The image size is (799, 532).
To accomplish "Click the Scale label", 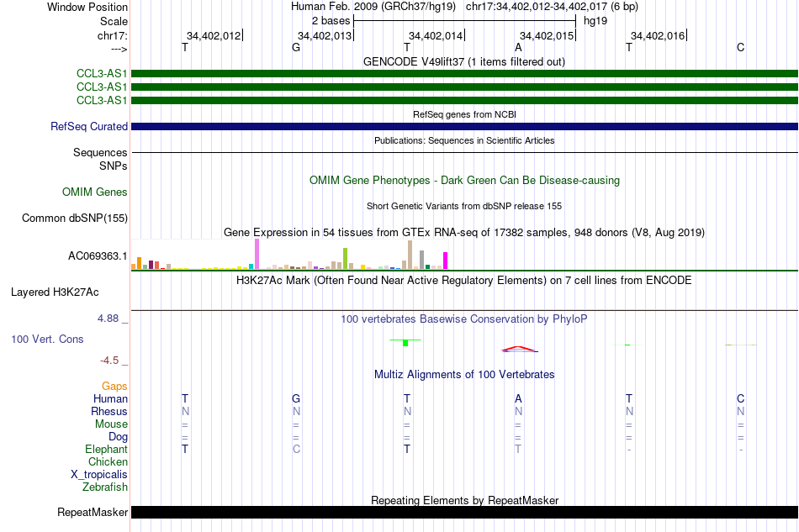I will tap(114, 21).
